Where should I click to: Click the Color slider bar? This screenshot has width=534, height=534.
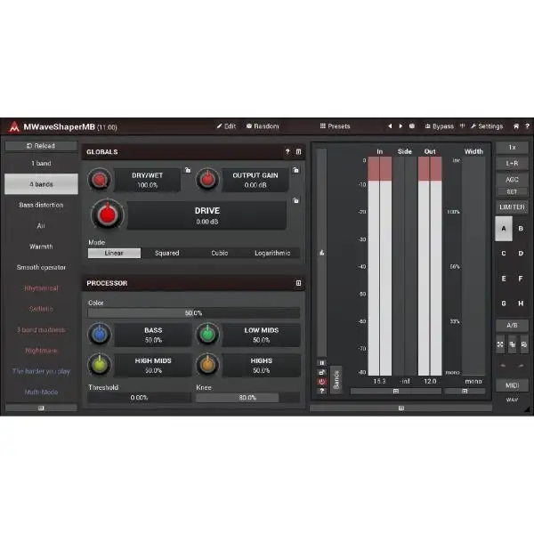(193, 313)
